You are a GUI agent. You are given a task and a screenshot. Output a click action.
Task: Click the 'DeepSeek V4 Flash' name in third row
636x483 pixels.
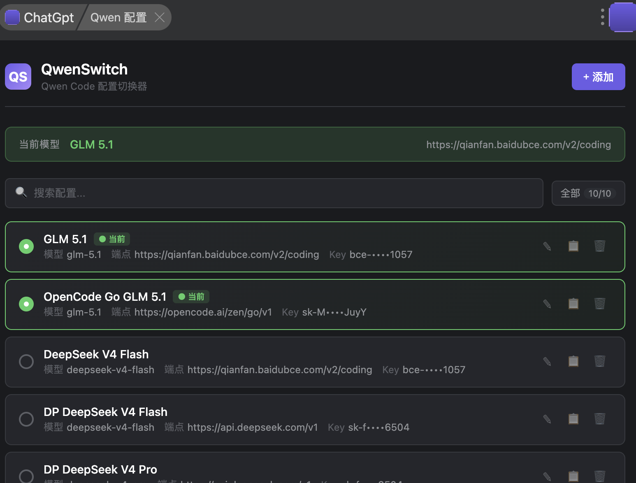pos(96,354)
